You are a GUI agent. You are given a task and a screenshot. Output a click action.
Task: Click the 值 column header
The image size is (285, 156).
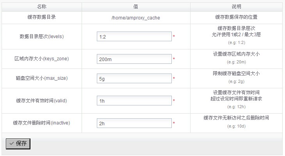coord(136,7)
